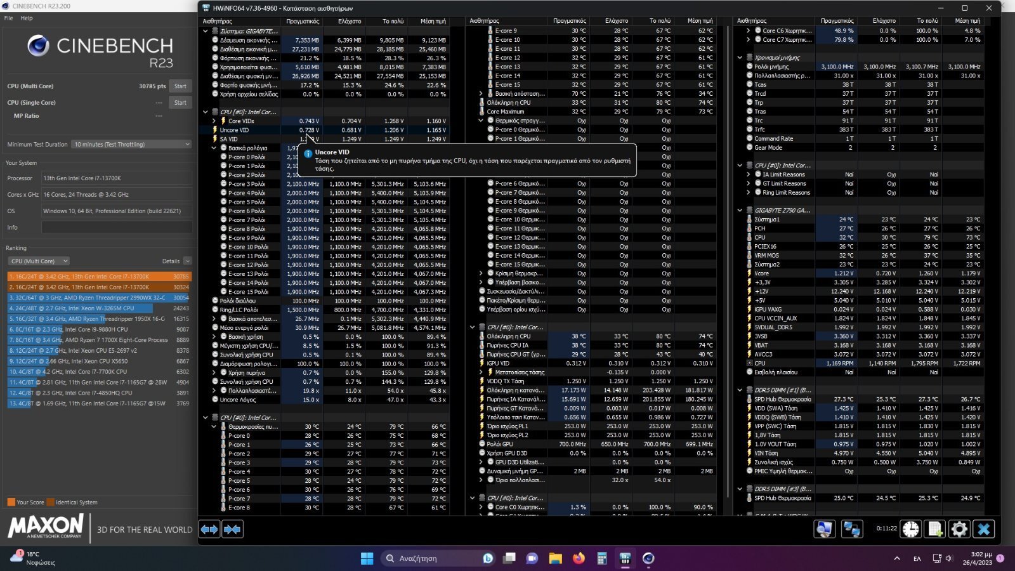Collapse the DDR5 DIMM sensor group
Screen dimensions: 1015x571
(740, 390)
